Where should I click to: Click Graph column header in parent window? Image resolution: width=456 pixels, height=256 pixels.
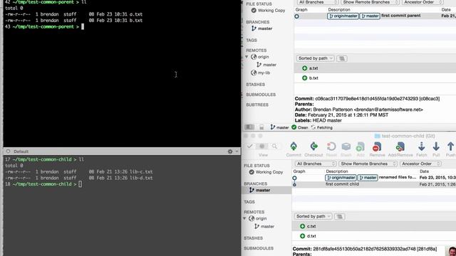coord(301,9)
